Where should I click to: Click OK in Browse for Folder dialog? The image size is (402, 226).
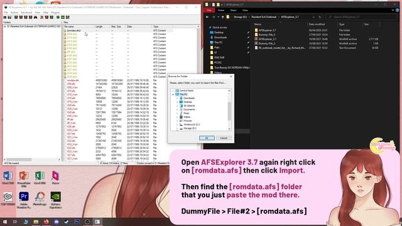pyautogui.click(x=207, y=138)
